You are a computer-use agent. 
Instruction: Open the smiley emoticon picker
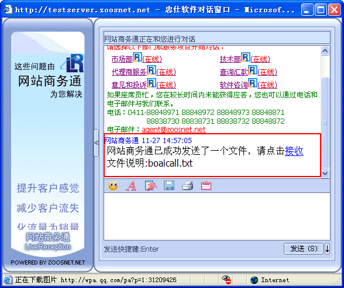pos(113,186)
